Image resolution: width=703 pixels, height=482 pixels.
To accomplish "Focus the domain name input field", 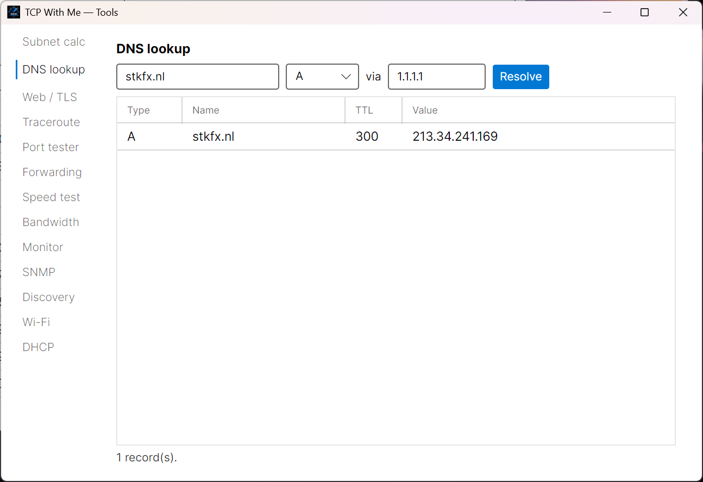I will pos(198,77).
